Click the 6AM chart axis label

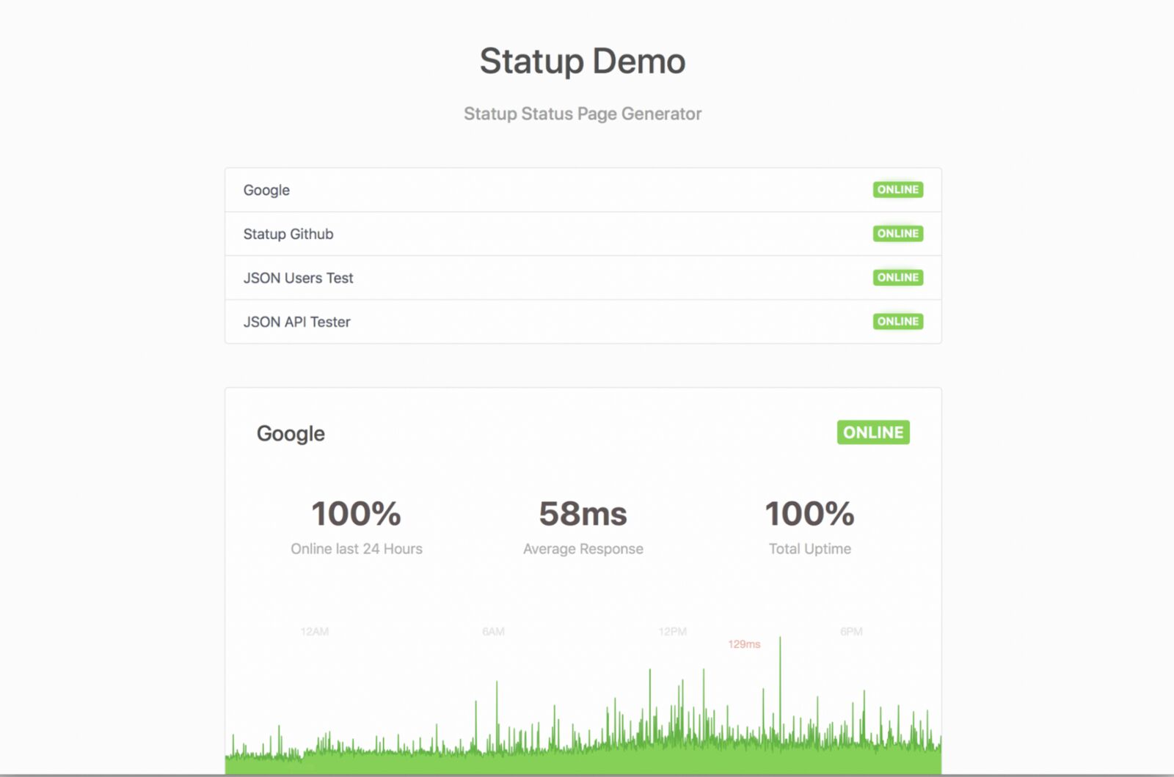(493, 632)
